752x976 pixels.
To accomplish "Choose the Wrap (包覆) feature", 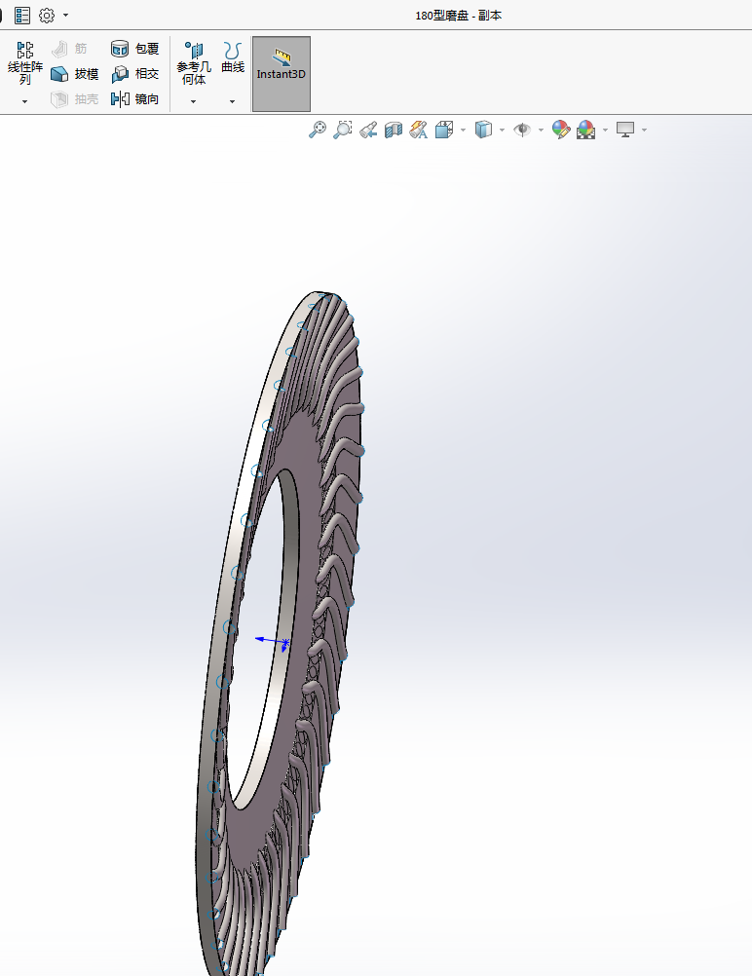I will tap(134, 49).
